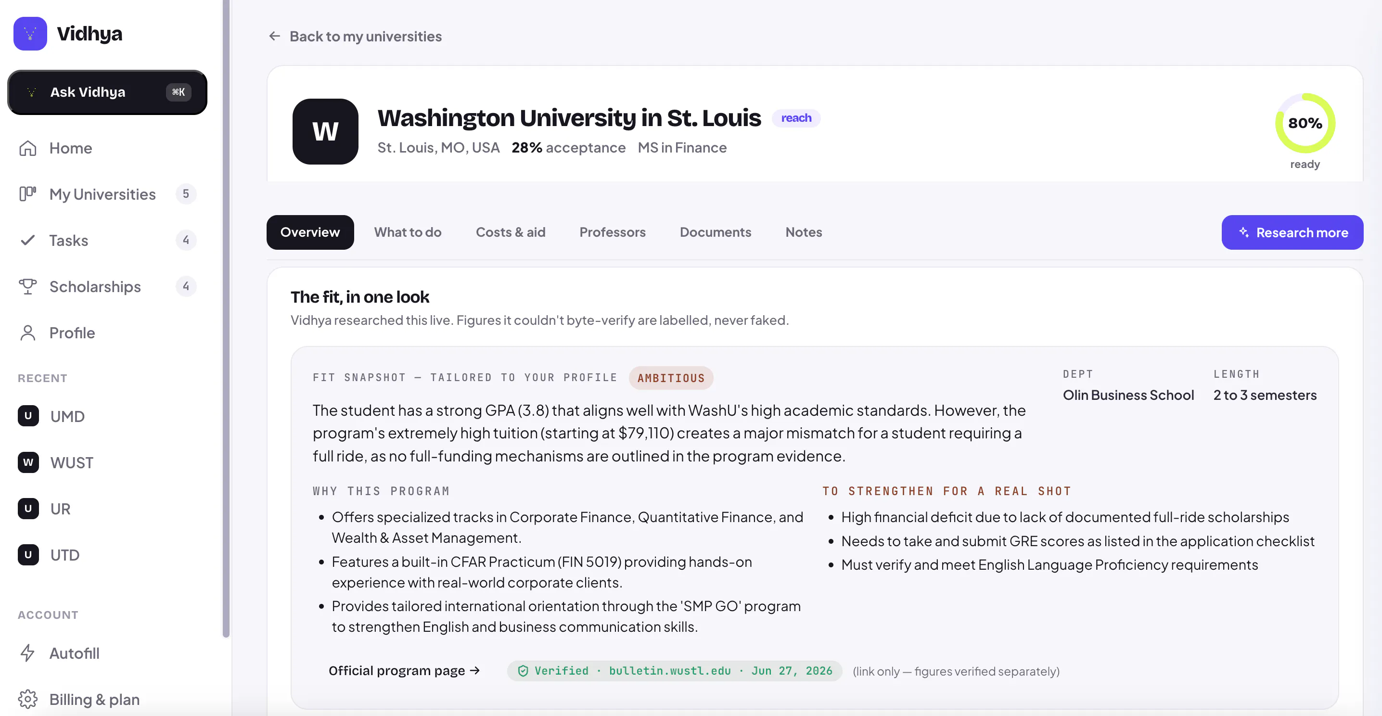Click the green verified shield icon
The width and height of the screenshot is (1382, 716).
click(523, 670)
